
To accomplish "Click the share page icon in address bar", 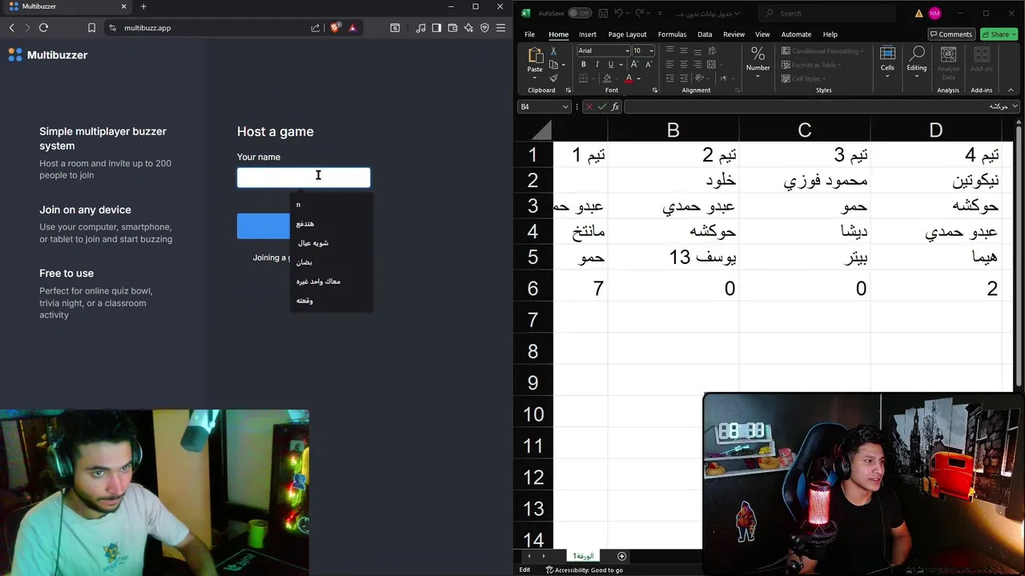I will (x=316, y=28).
